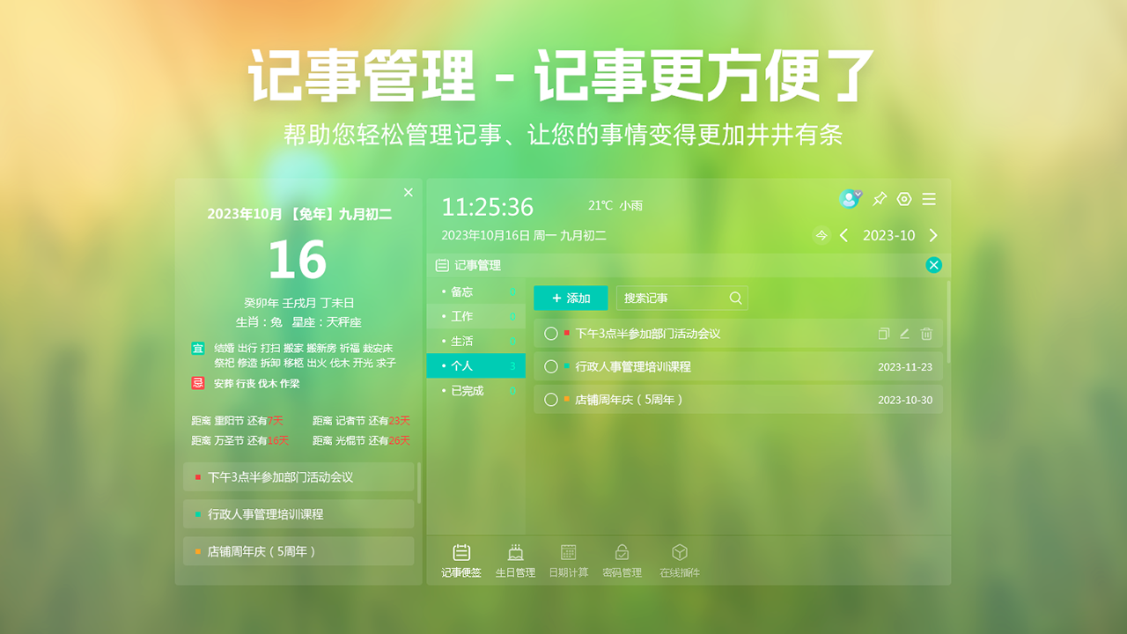
Task: Open 在线插件 tab
Action: coord(680,561)
